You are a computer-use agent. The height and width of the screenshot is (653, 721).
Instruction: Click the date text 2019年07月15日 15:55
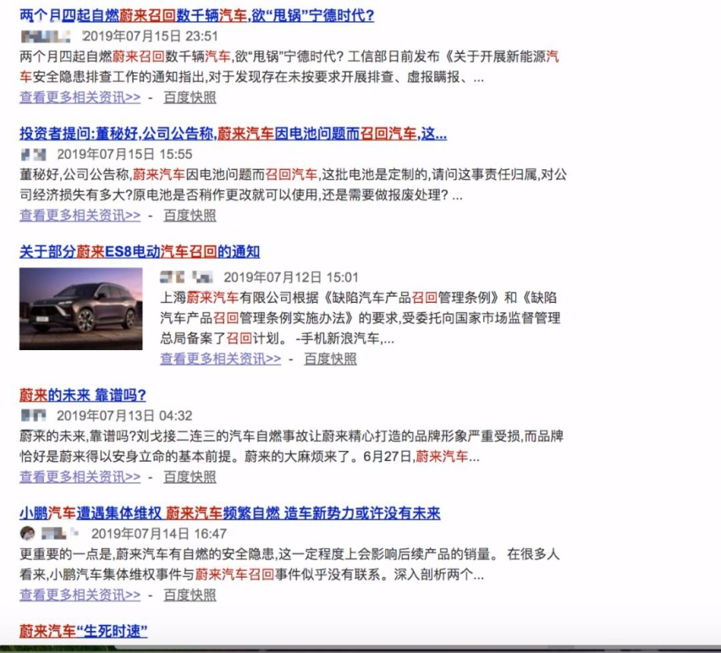point(124,155)
